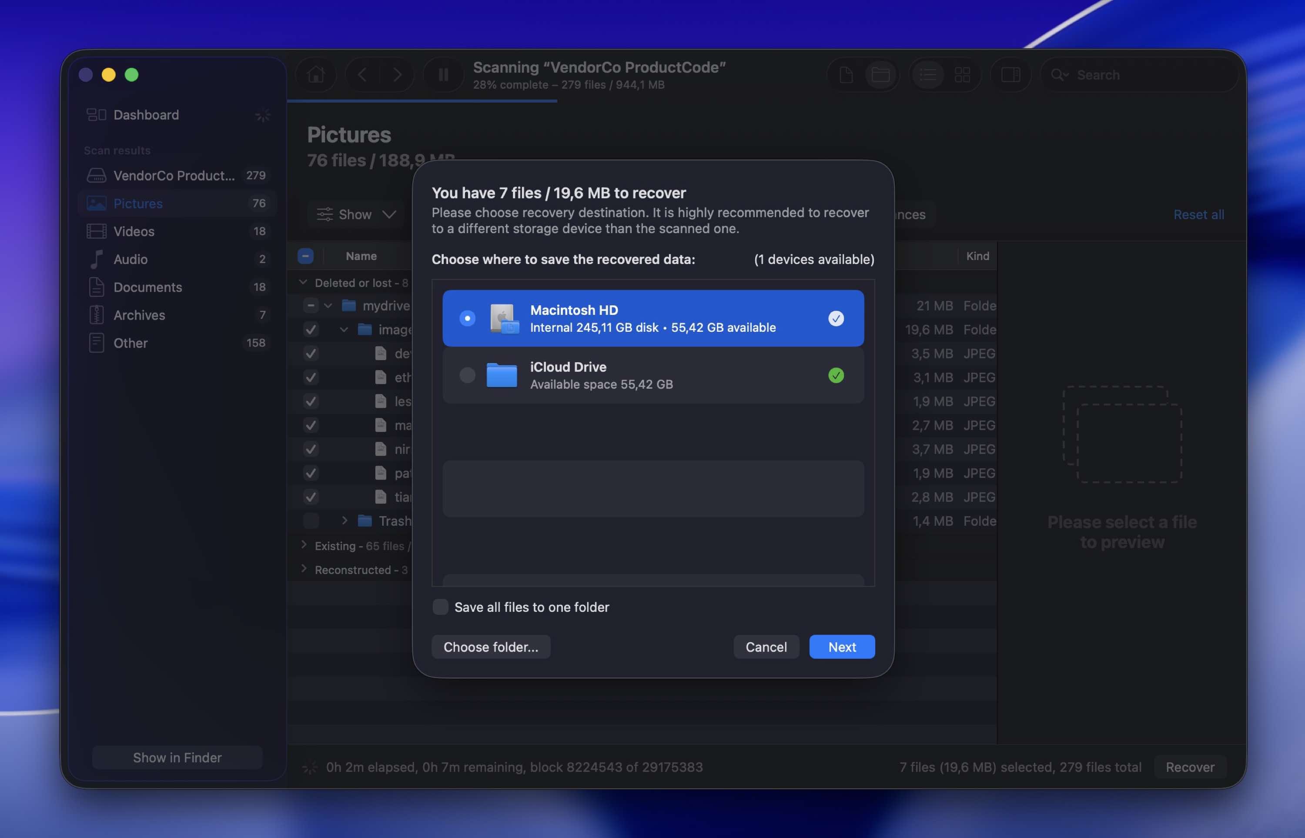Open the Videos category
Screen dimensions: 1305x838
point(178,231)
